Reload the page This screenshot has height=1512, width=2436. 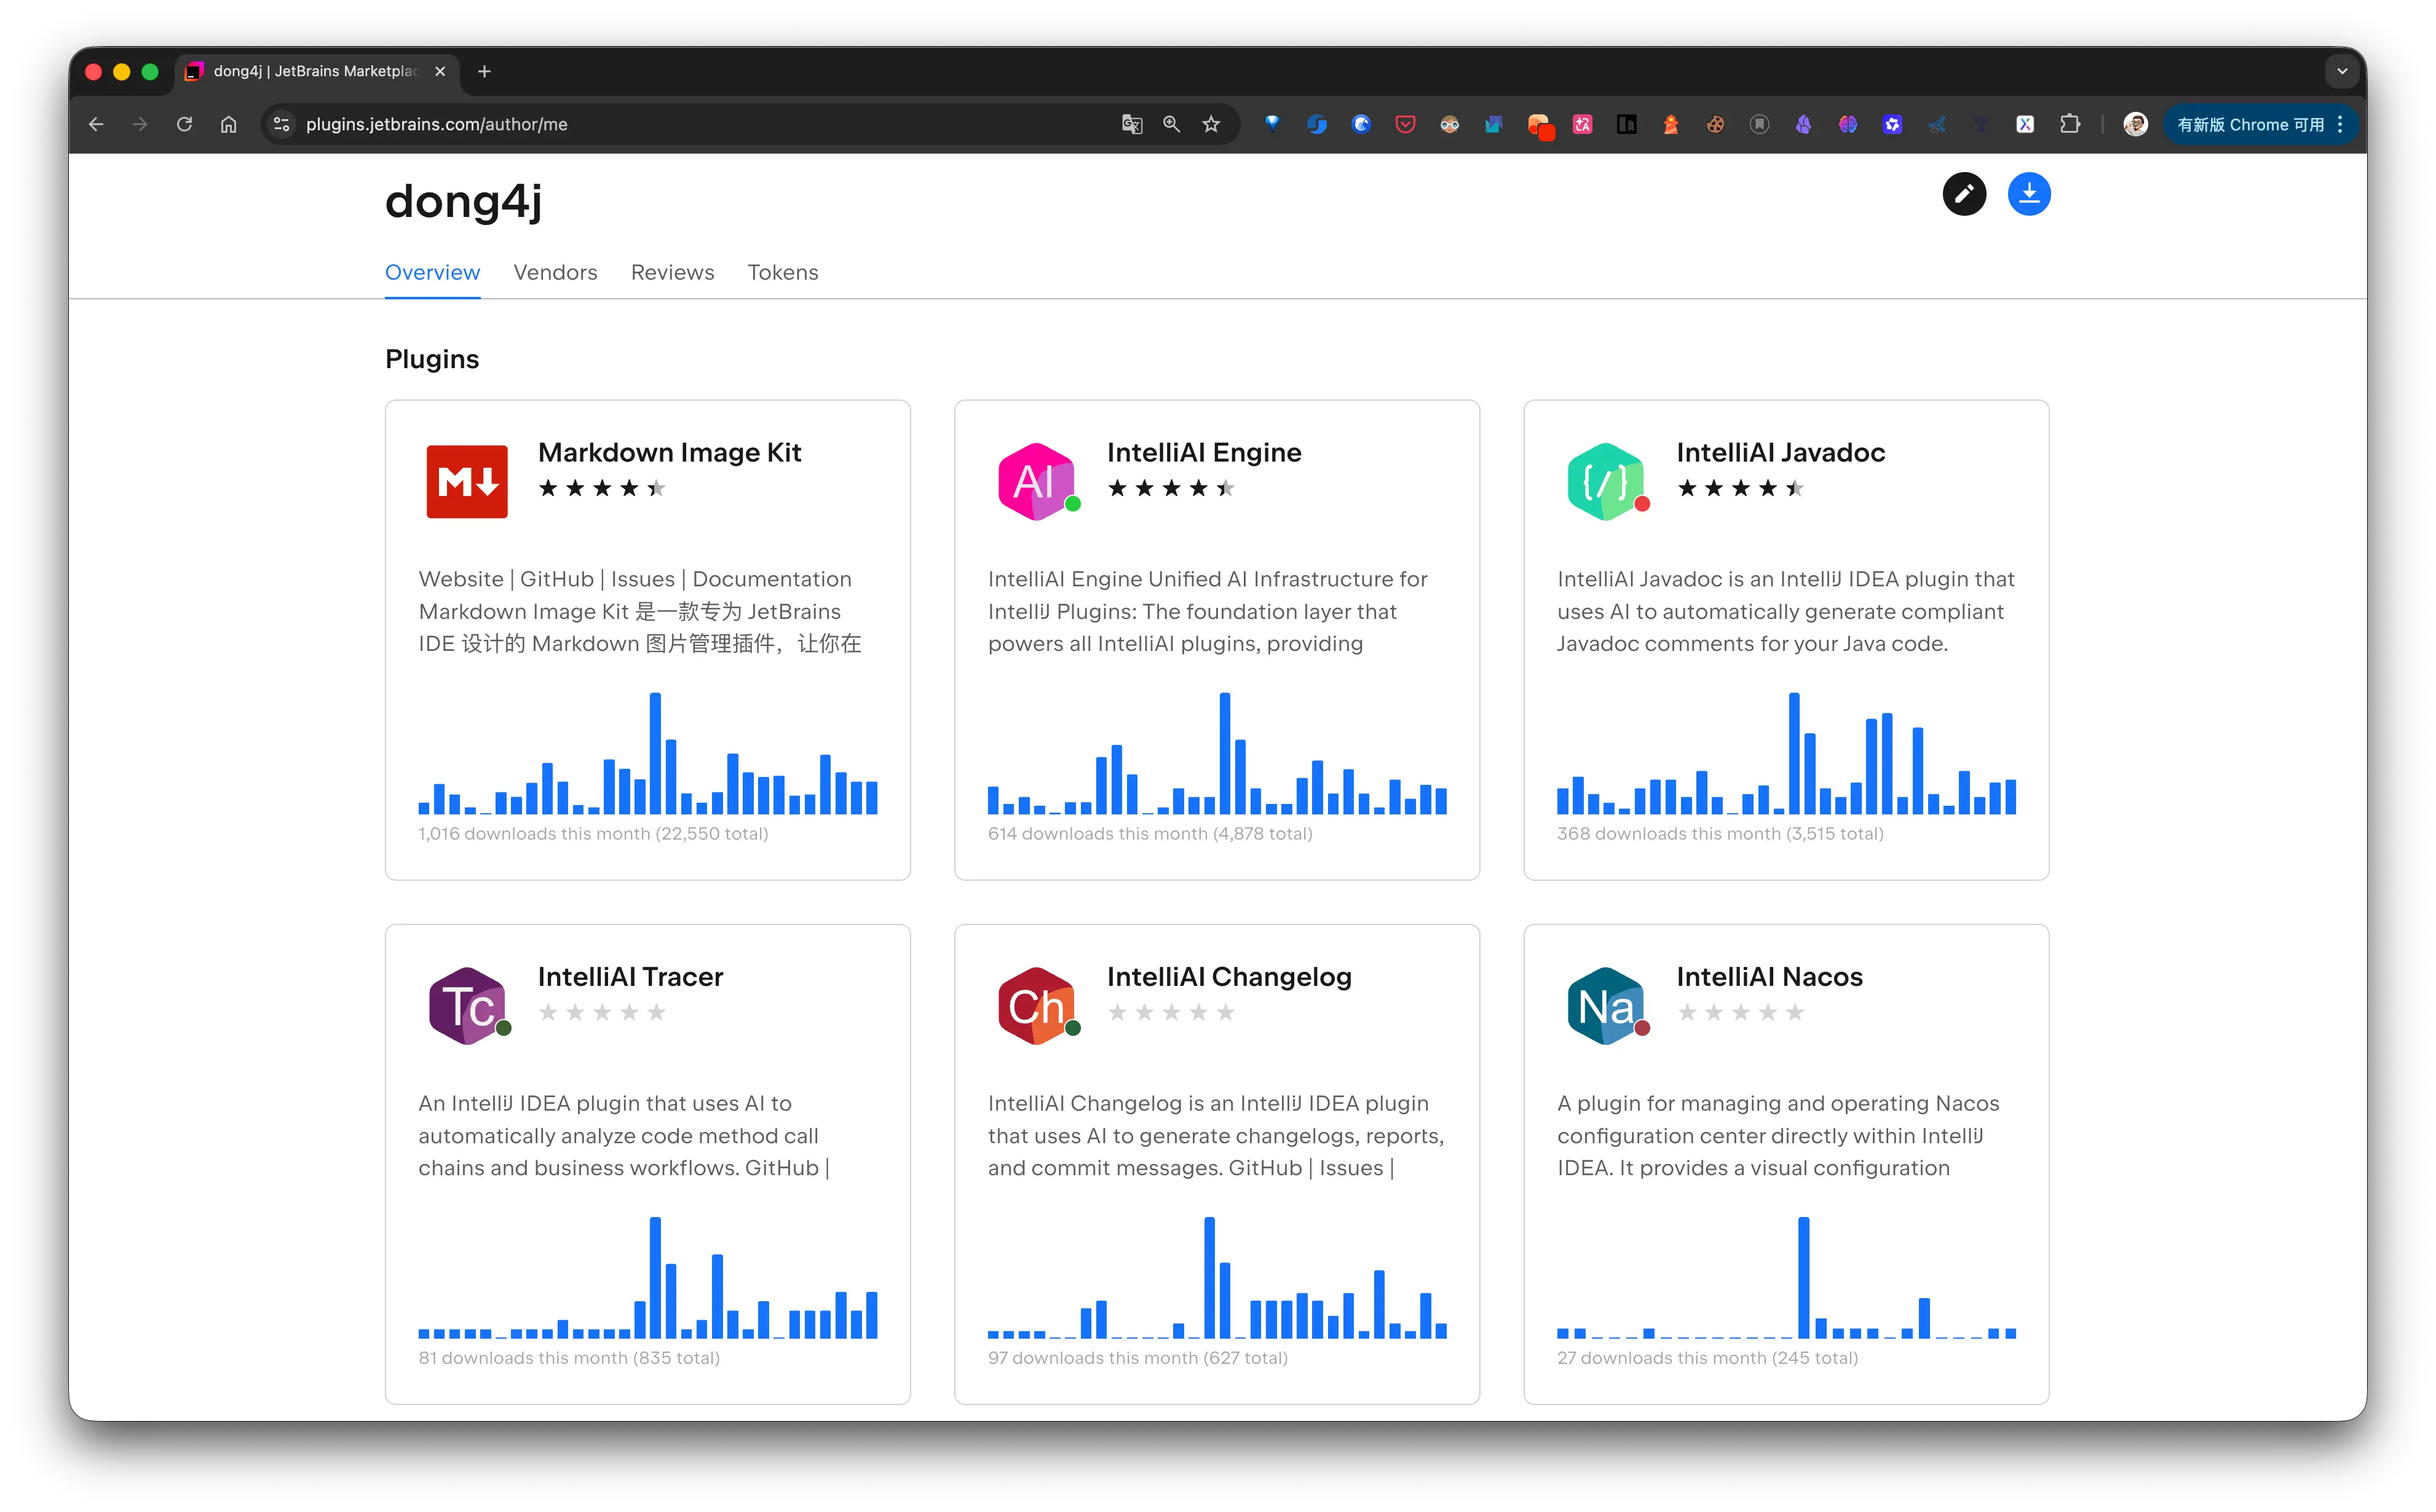(x=184, y=124)
